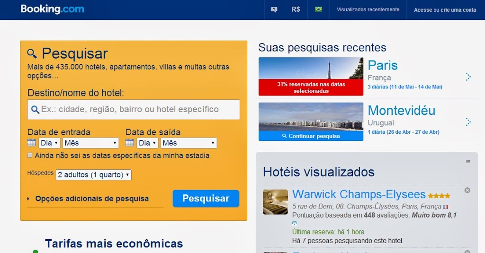Open Visualizados recentemente menu
The height and width of the screenshot is (253, 485).
pos(368,9)
